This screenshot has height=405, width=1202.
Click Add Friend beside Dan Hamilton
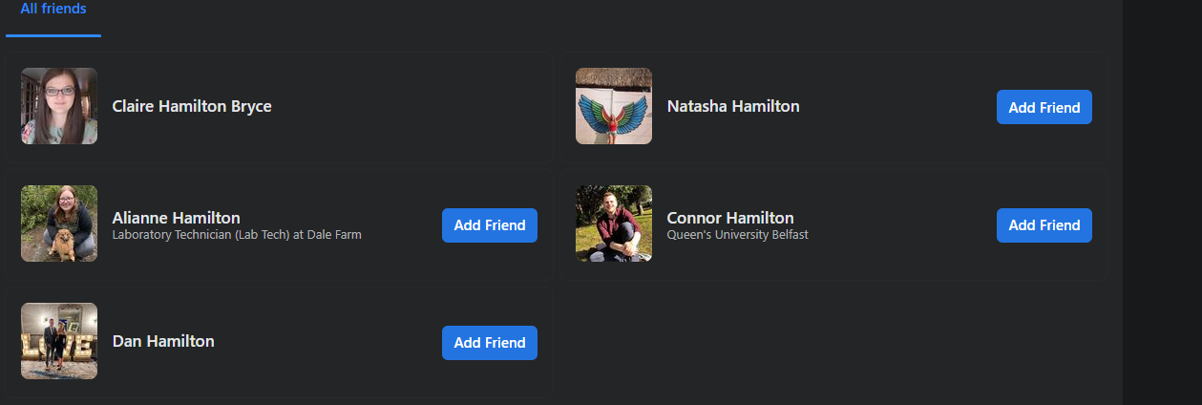pos(489,343)
